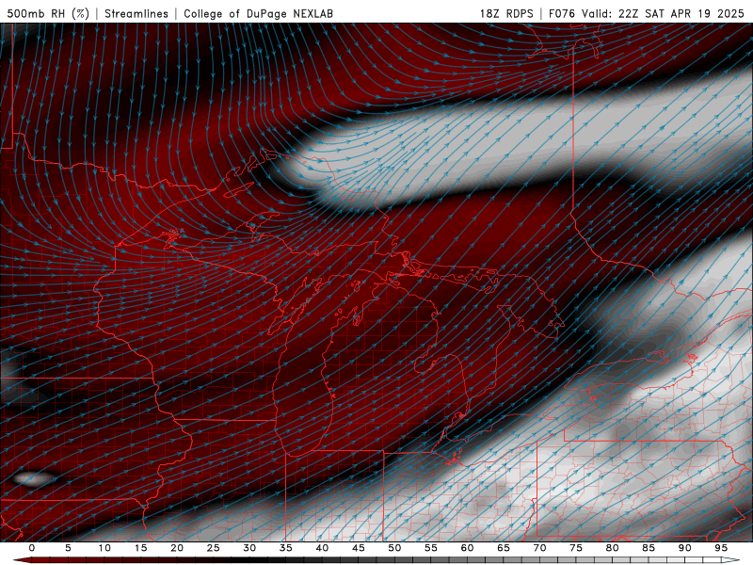Click the colorbar tick label "55"
Image resolution: width=753 pixels, height=565 pixels.
[x=431, y=548]
